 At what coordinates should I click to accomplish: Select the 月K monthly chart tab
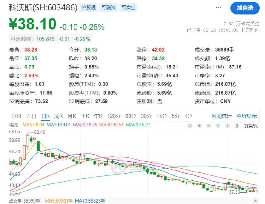click(x=72, y=116)
